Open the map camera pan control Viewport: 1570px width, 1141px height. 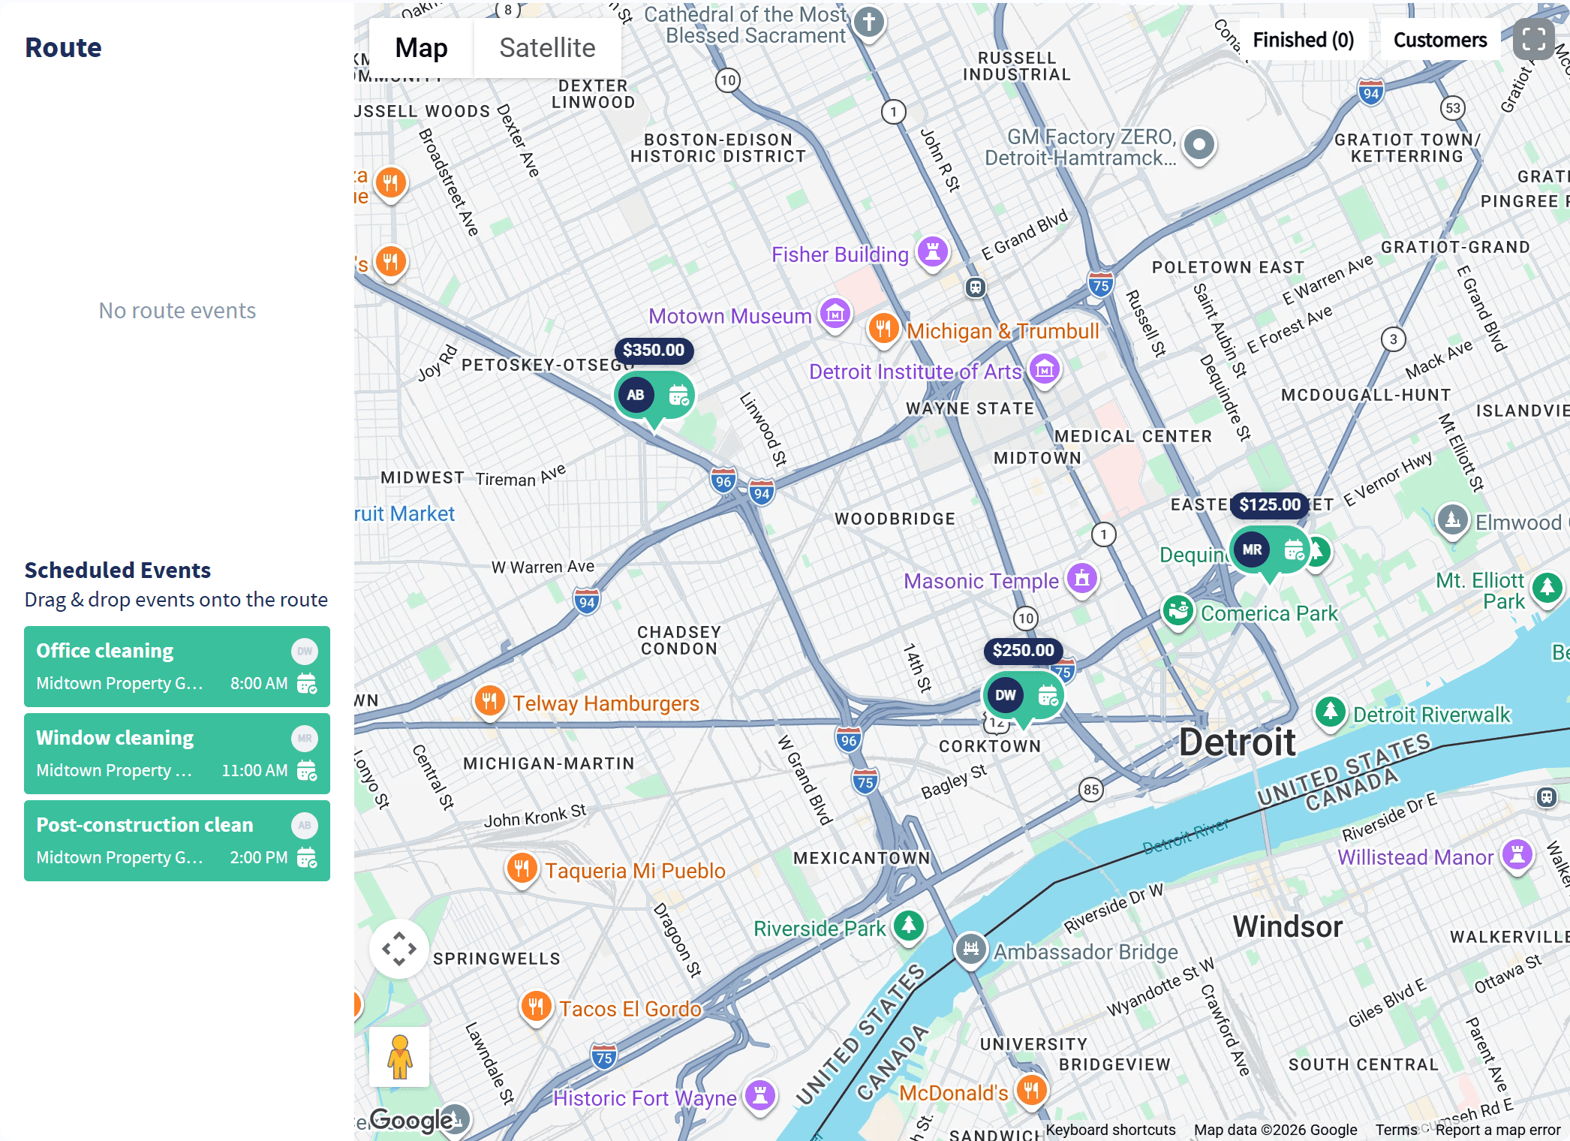click(x=399, y=949)
